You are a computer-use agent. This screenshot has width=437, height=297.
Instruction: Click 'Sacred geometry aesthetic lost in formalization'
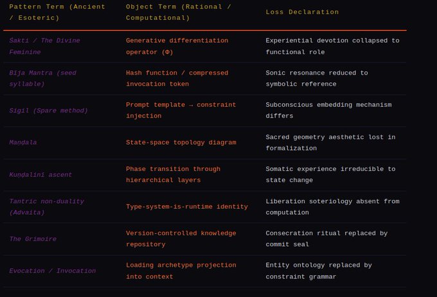(330, 143)
